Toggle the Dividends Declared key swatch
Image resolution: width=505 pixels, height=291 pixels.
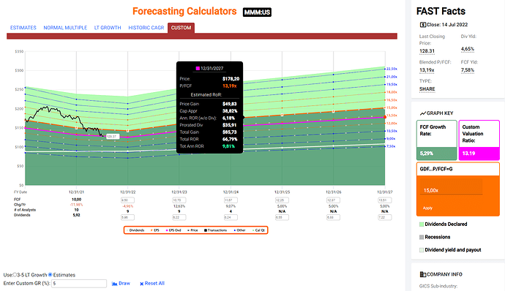(422, 224)
